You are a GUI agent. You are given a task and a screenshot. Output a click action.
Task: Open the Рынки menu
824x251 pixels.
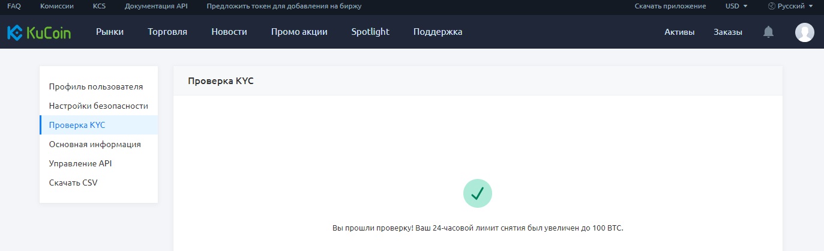coord(110,32)
